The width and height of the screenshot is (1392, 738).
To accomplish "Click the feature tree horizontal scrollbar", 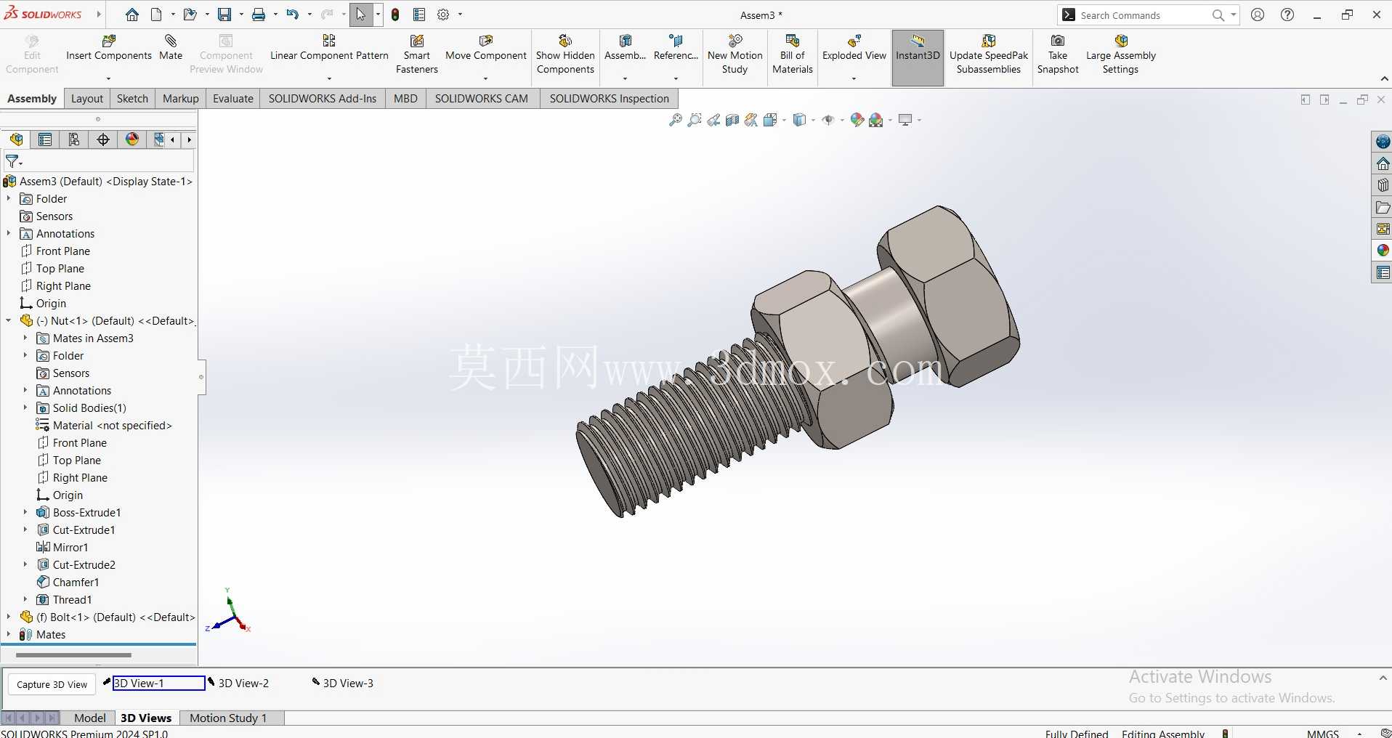I will [73, 655].
